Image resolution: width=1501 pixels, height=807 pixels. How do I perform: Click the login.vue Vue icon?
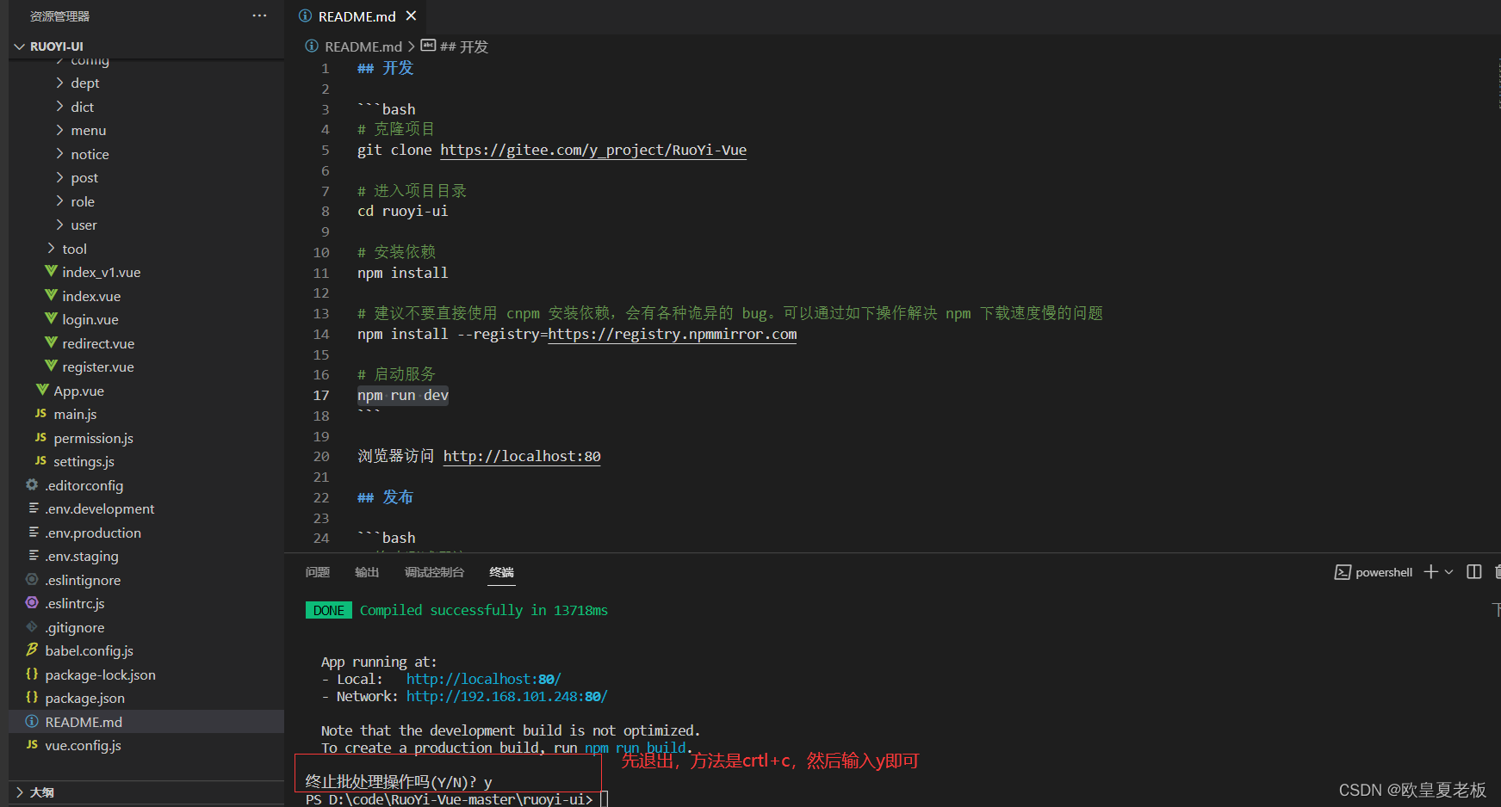coord(51,319)
